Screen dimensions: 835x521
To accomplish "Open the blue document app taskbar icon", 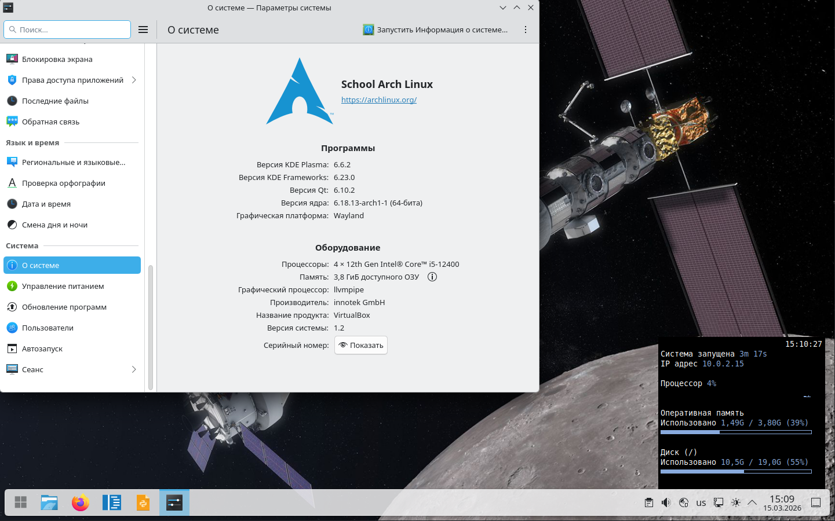I will tap(112, 502).
